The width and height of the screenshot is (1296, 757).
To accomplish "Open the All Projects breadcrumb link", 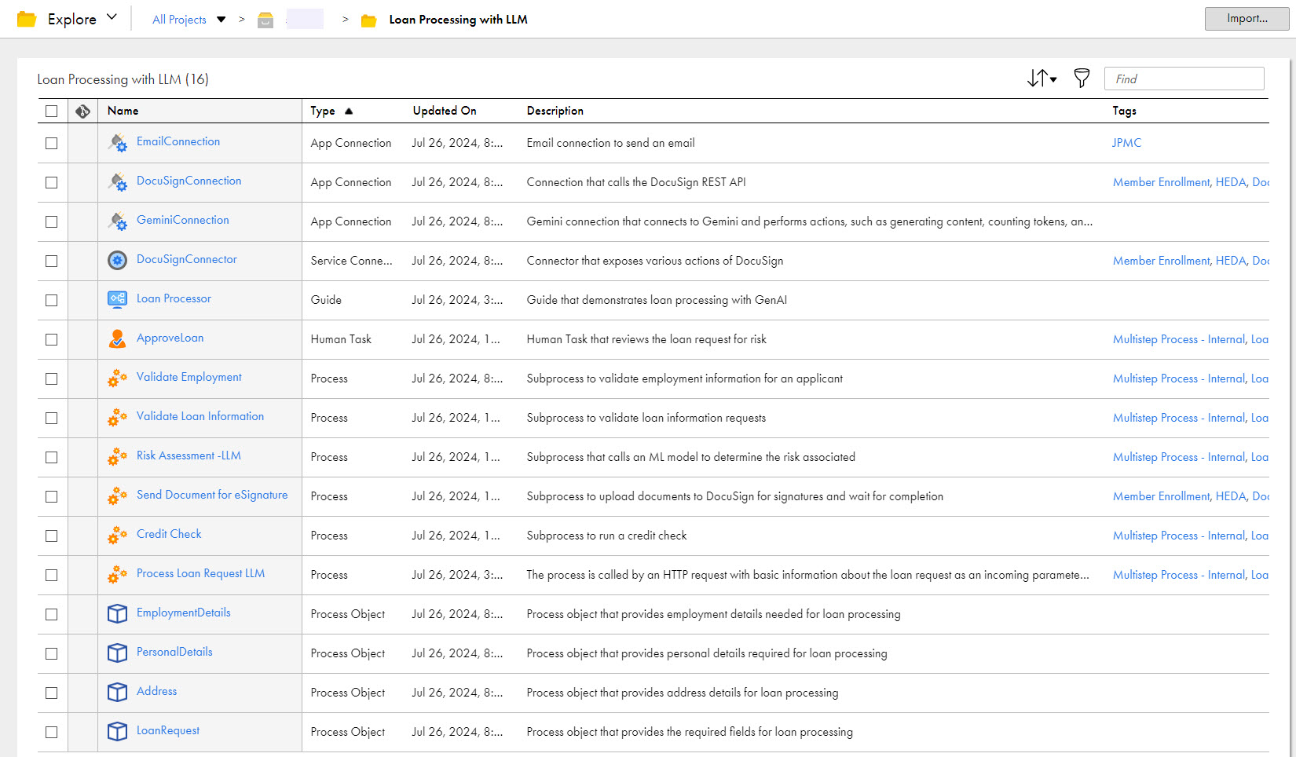I will (179, 20).
